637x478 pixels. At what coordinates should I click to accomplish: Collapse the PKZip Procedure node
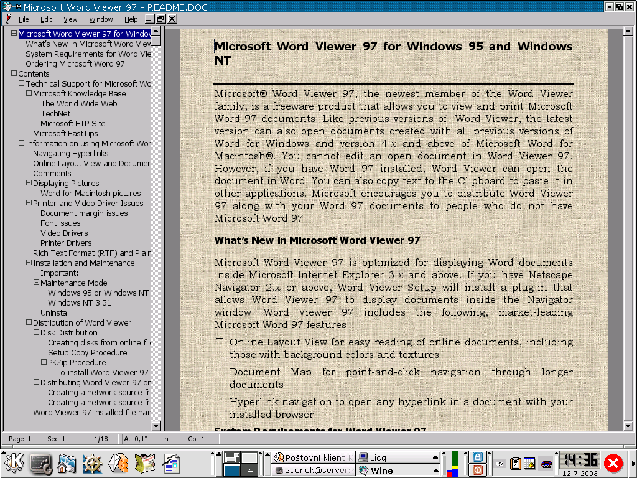pyautogui.click(x=44, y=362)
